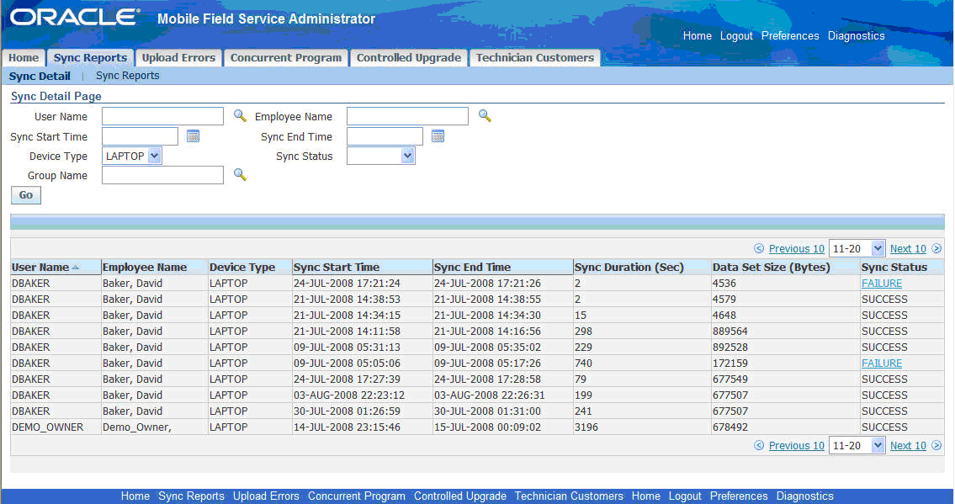Image resolution: width=955 pixels, height=504 pixels.
Task: Click the Go button
Action: pos(25,194)
